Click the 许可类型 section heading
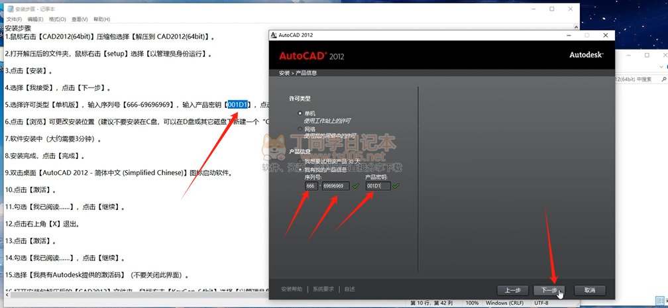Screen dimensions: 668x308 coord(300,99)
